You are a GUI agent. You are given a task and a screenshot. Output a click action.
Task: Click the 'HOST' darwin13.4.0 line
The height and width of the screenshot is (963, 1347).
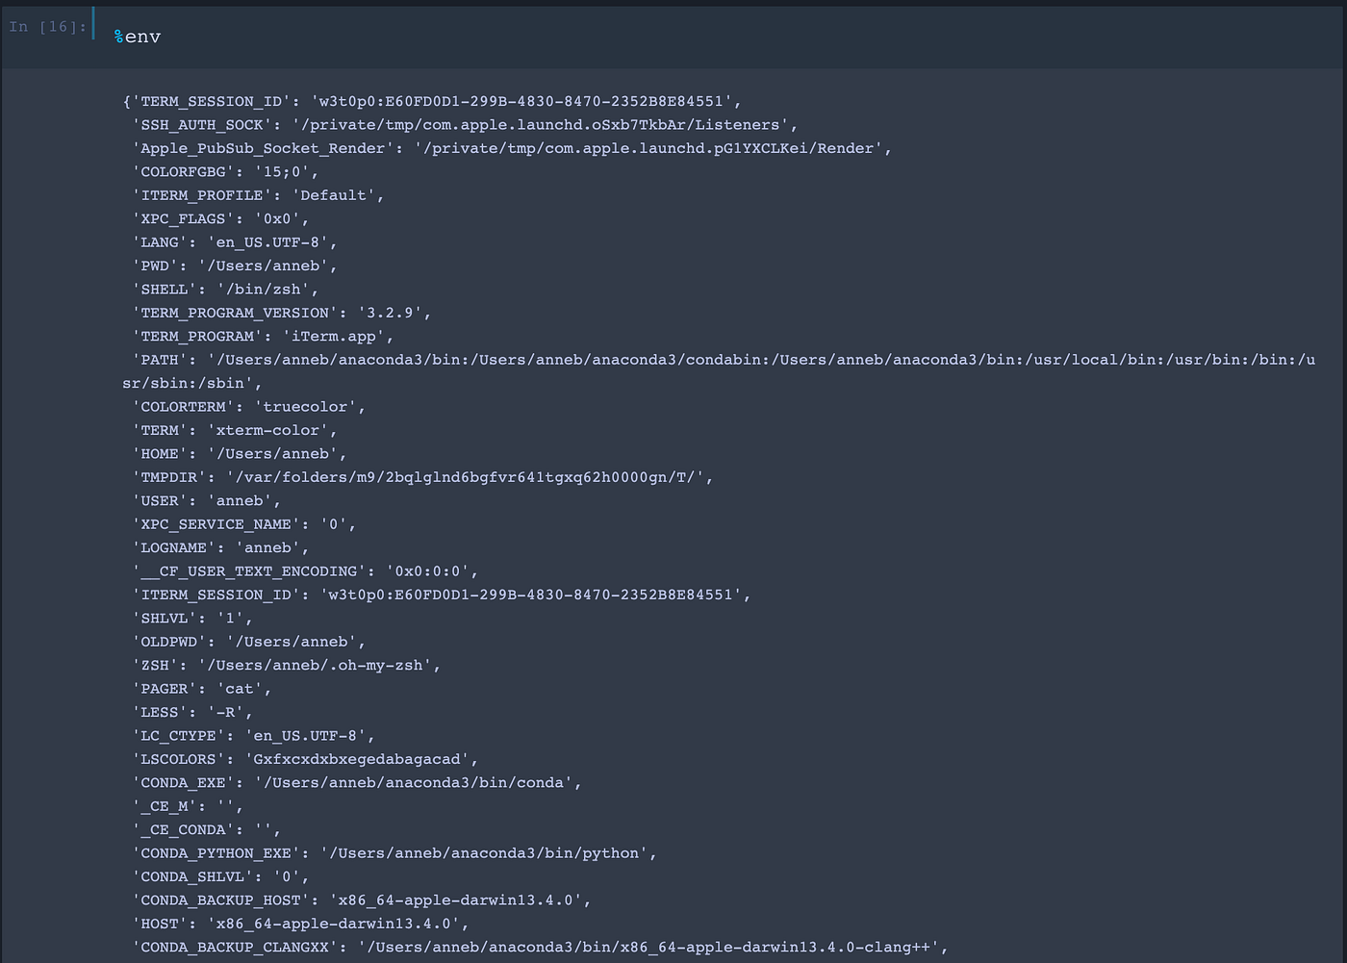300,924
